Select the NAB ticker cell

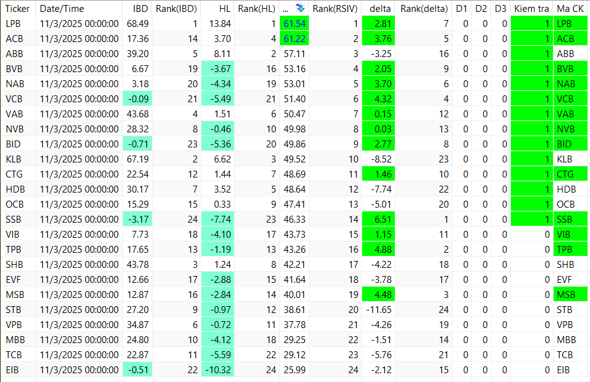pyautogui.click(x=18, y=84)
